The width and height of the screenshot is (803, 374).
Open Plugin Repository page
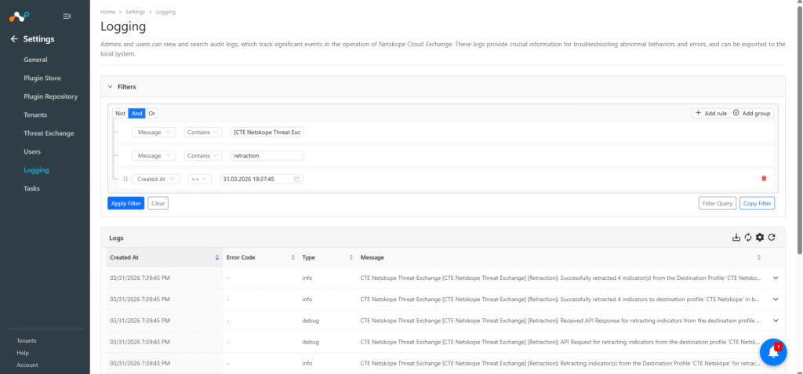click(x=51, y=96)
